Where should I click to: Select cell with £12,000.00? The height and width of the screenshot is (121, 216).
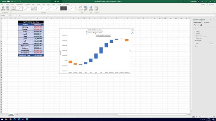[37, 41]
